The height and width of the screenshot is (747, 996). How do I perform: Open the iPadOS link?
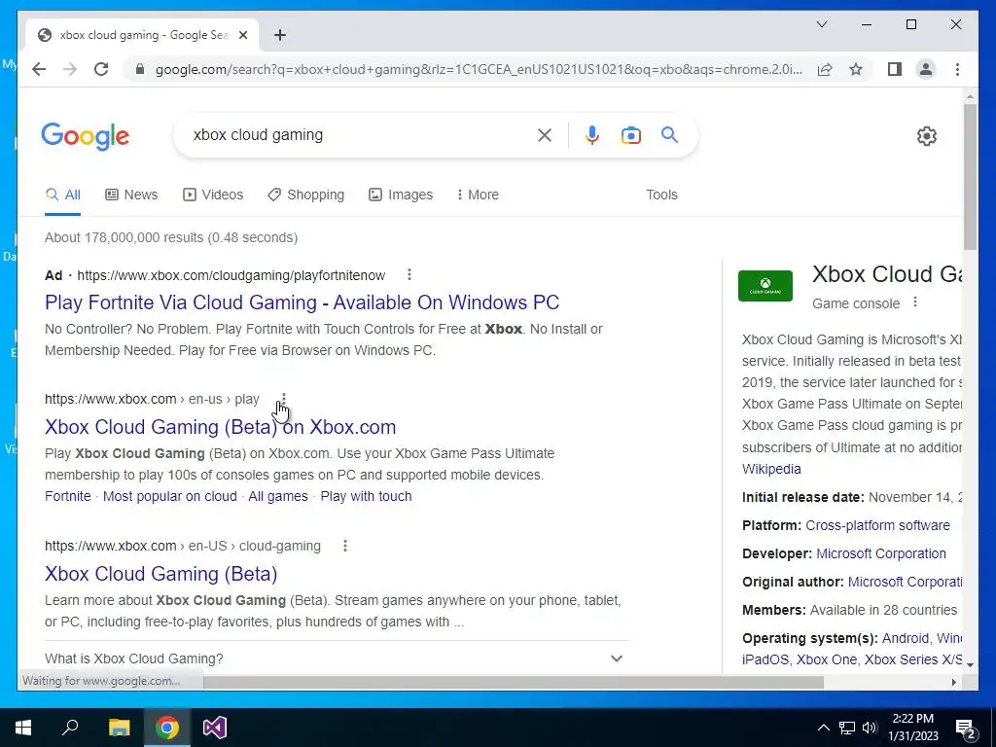coord(765,659)
